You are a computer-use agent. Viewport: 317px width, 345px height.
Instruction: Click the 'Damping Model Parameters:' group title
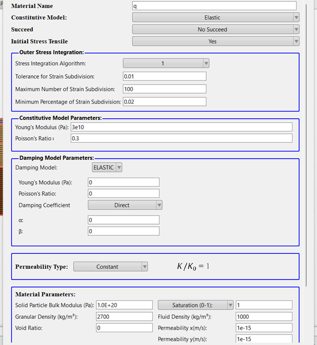coord(56,158)
